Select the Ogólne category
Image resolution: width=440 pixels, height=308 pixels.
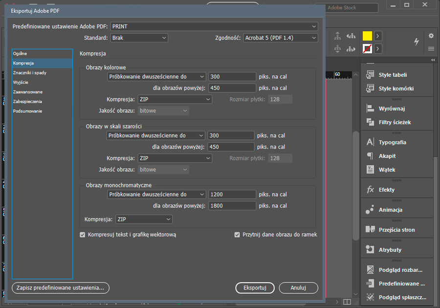click(x=43, y=54)
